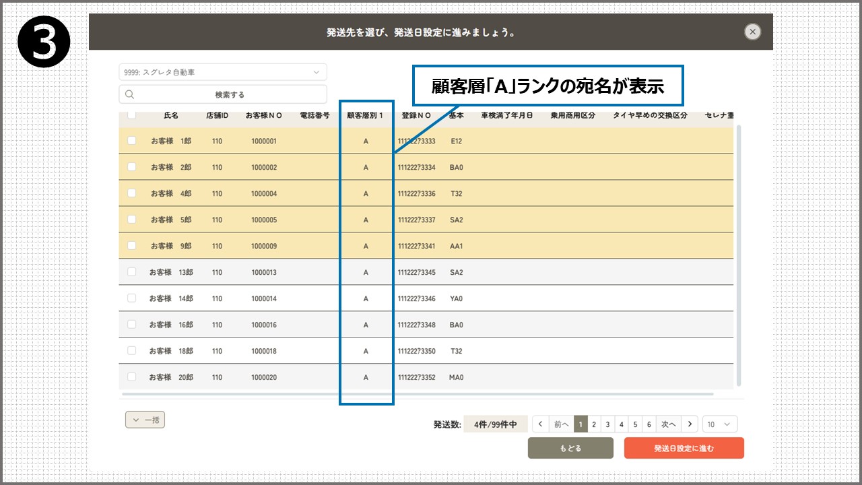This screenshot has height=485, width=862.
Task: Click the 次へ next page button
Action: point(668,424)
